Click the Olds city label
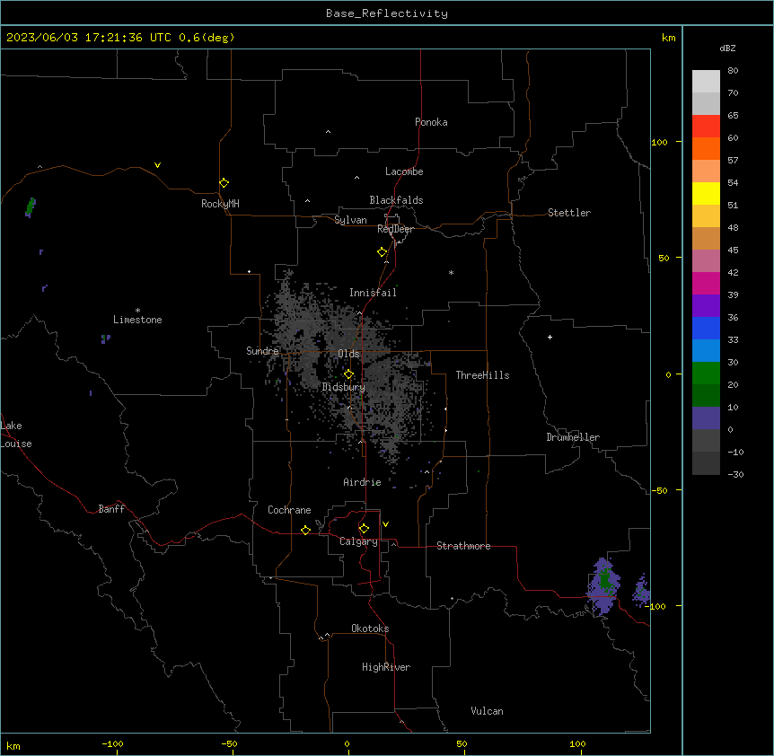 pos(348,354)
